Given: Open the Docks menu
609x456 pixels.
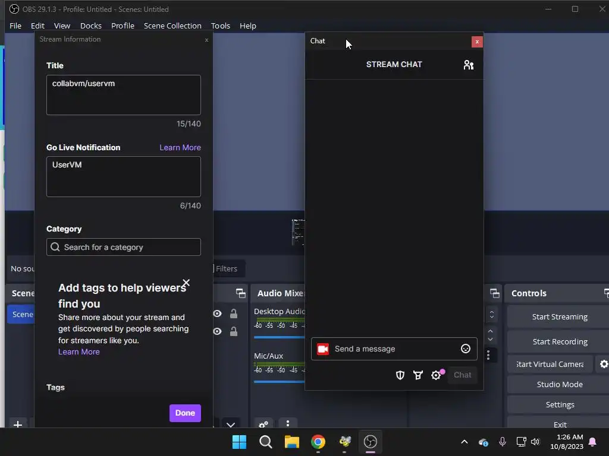Looking at the screenshot, I should pos(91,26).
